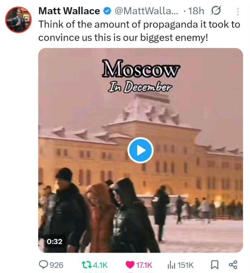The image size is (250, 273).
Task: Open the @MattWalla... handle link
Action: point(146,11)
